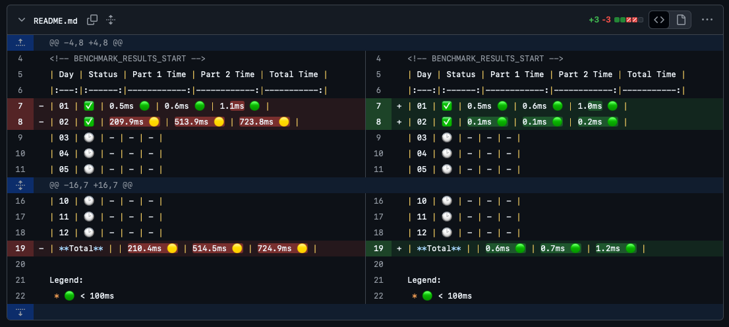Click the green check mark on removed line 7
The height and width of the screenshot is (327, 729).
coord(89,106)
